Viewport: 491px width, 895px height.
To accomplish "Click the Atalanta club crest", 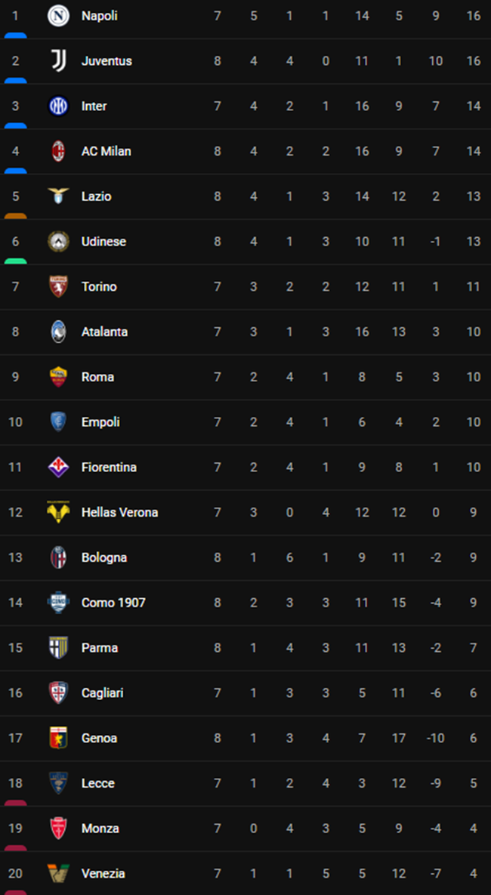I will pyautogui.click(x=58, y=331).
